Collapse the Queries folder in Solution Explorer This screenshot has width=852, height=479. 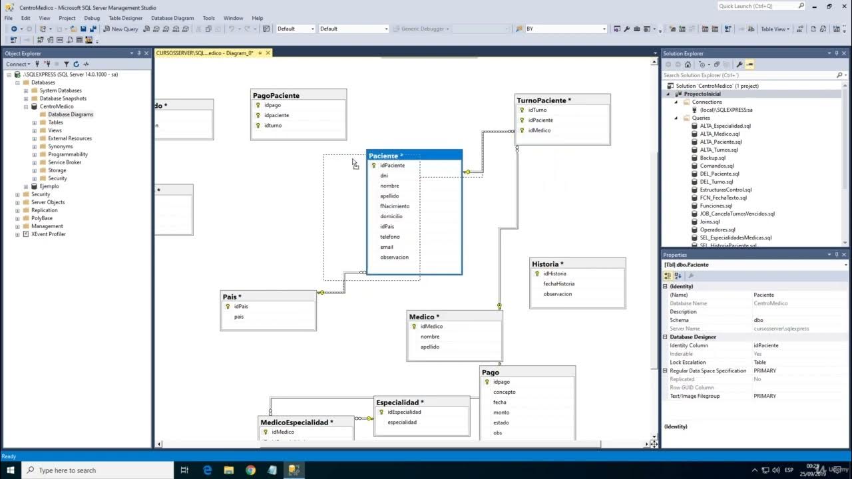[678, 118]
